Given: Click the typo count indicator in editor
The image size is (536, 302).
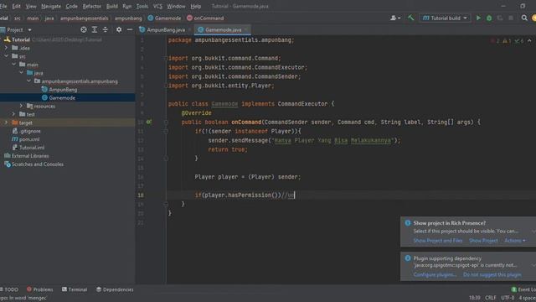Looking at the screenshot, I should point(519,41).
